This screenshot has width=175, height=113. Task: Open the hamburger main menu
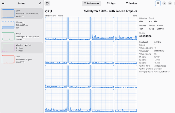click(x=158, y=3)
